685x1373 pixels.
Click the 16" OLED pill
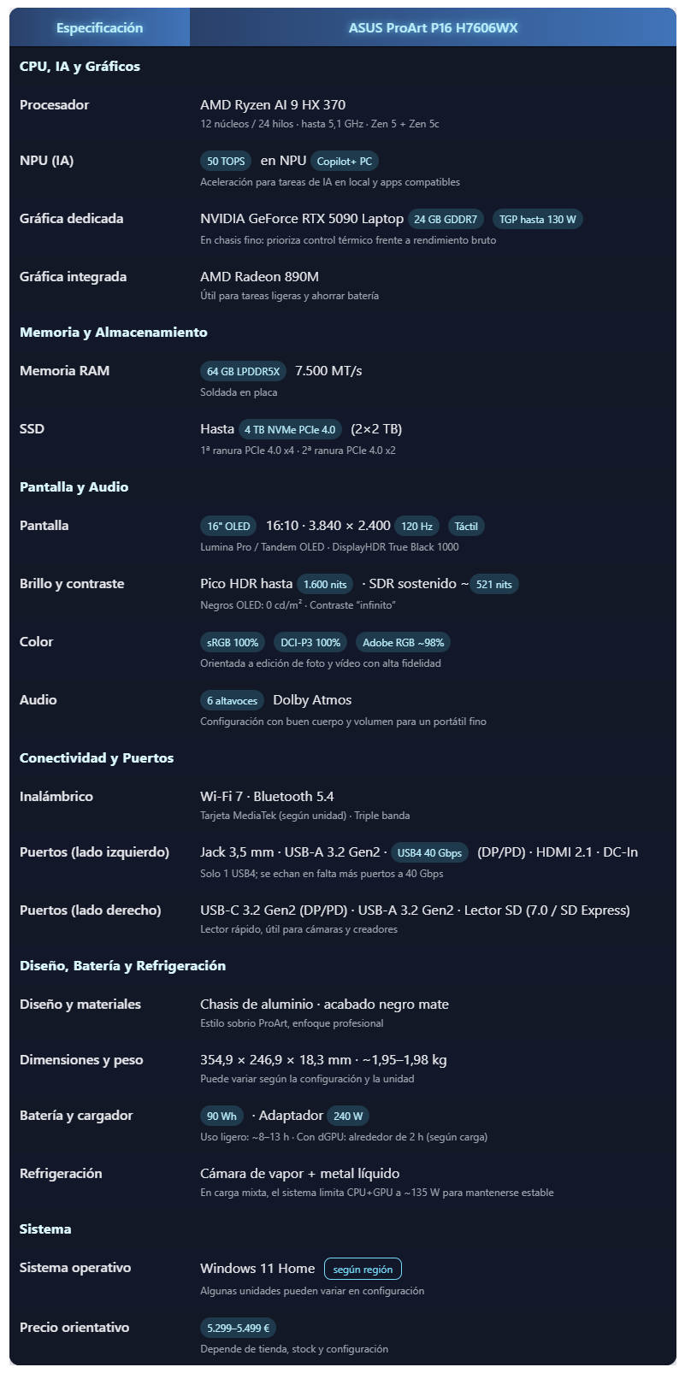point(228,526)
